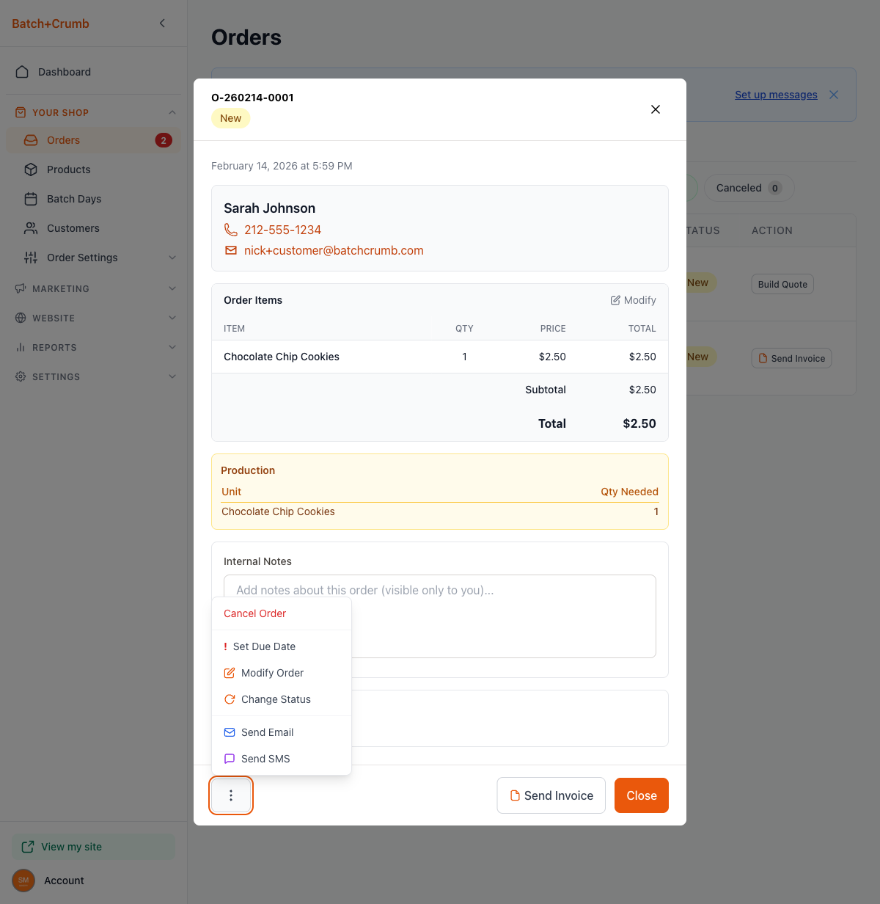
Task: Click the envelope icon next to customer email
Action: [231, 250]
